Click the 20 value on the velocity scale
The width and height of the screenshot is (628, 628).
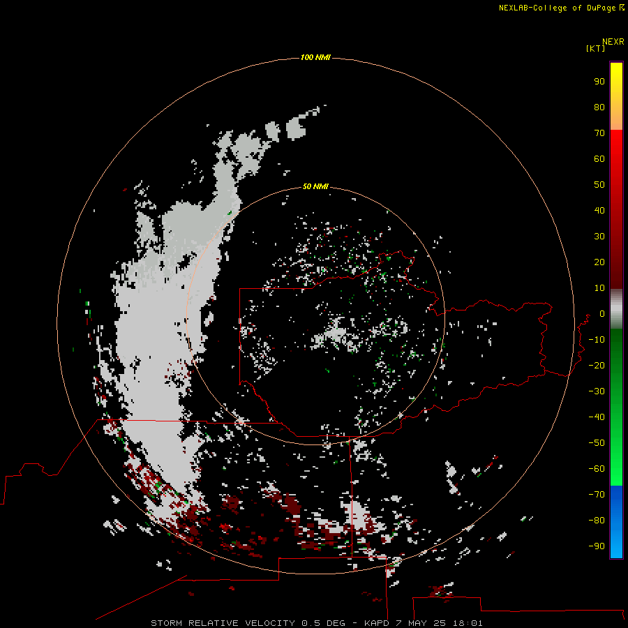pos(599,262)
